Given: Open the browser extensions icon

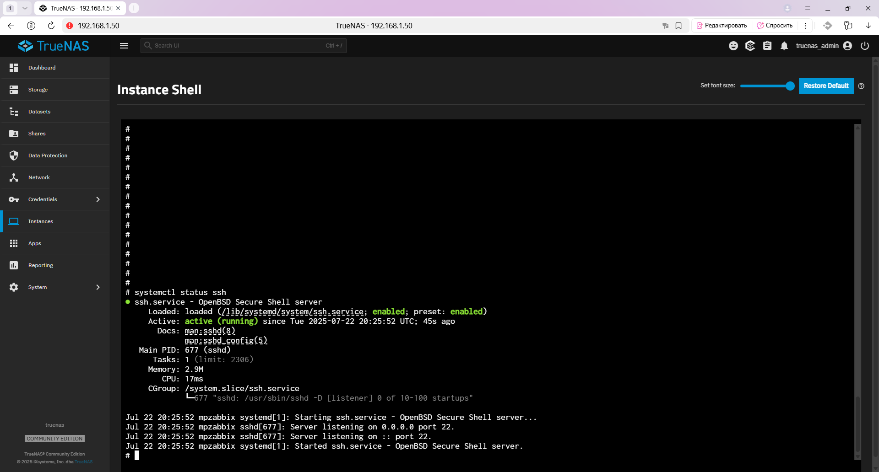Looking at the screenshot, I should click(x=848, y=26).
